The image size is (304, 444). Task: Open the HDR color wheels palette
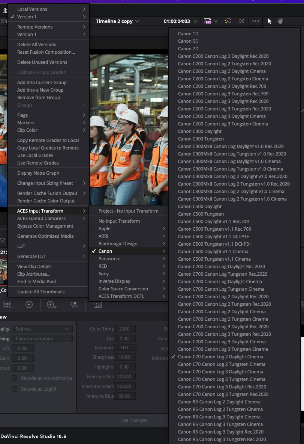51,305
